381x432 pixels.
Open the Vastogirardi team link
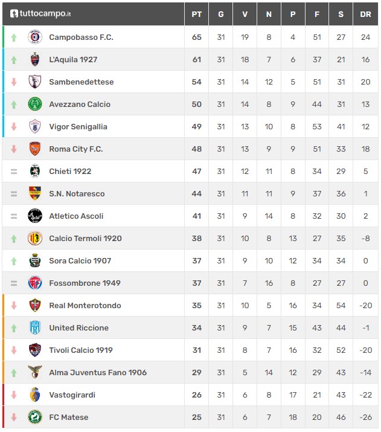coord(72,395)
